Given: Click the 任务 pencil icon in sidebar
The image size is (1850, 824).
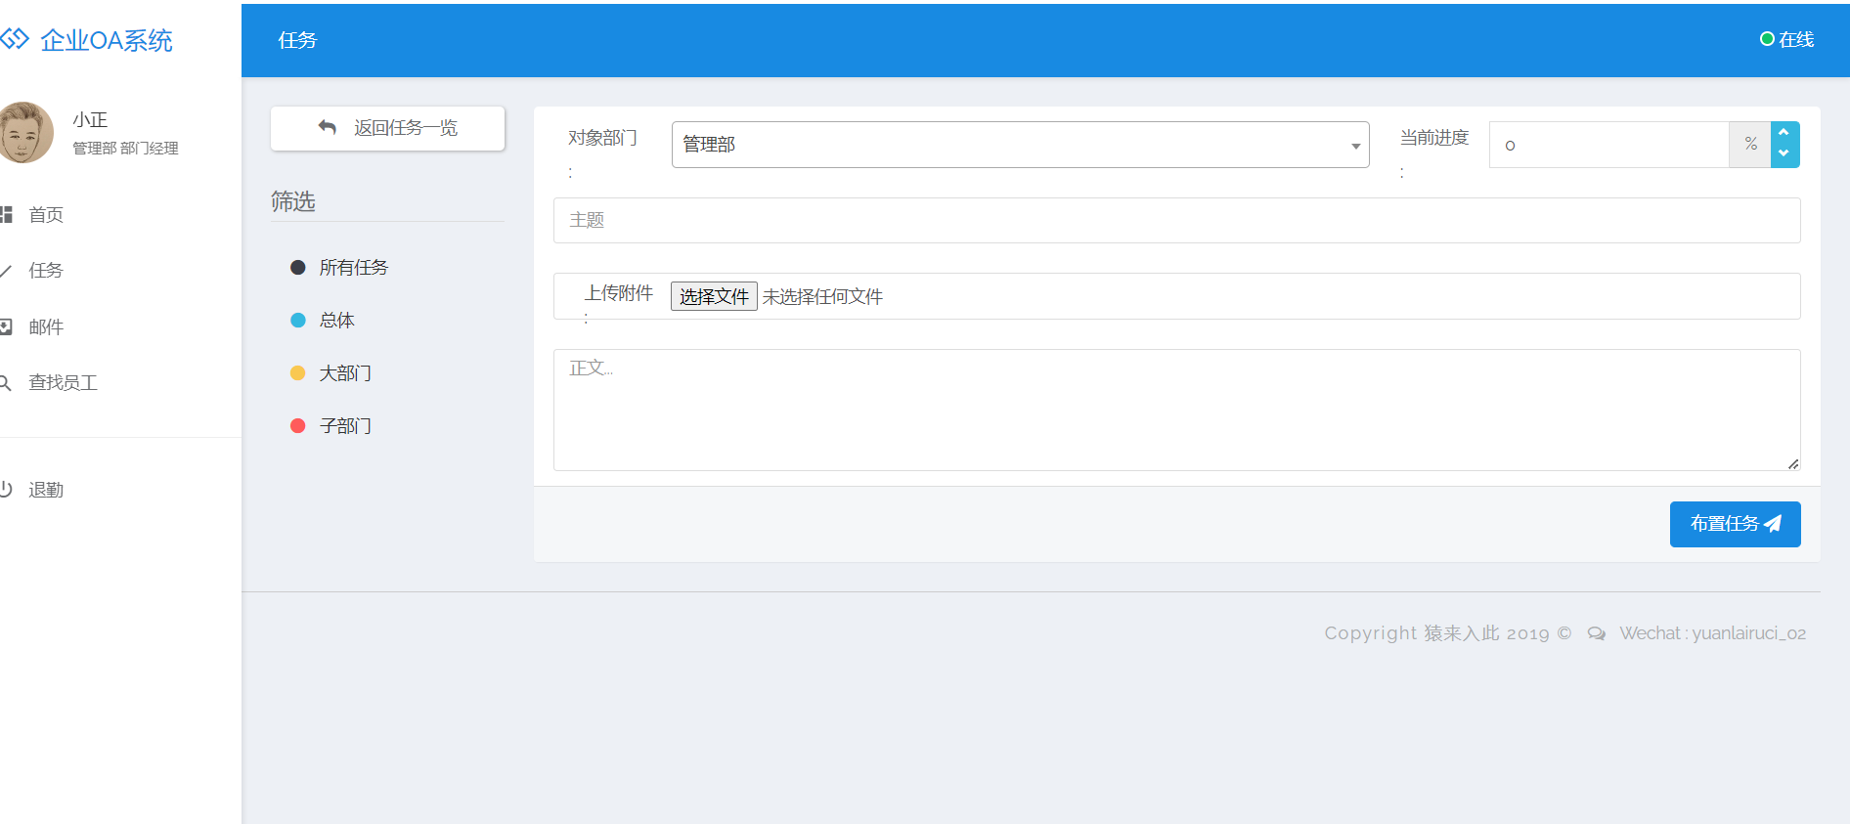Looking at the screenshot, I should (x=5, y=271).
